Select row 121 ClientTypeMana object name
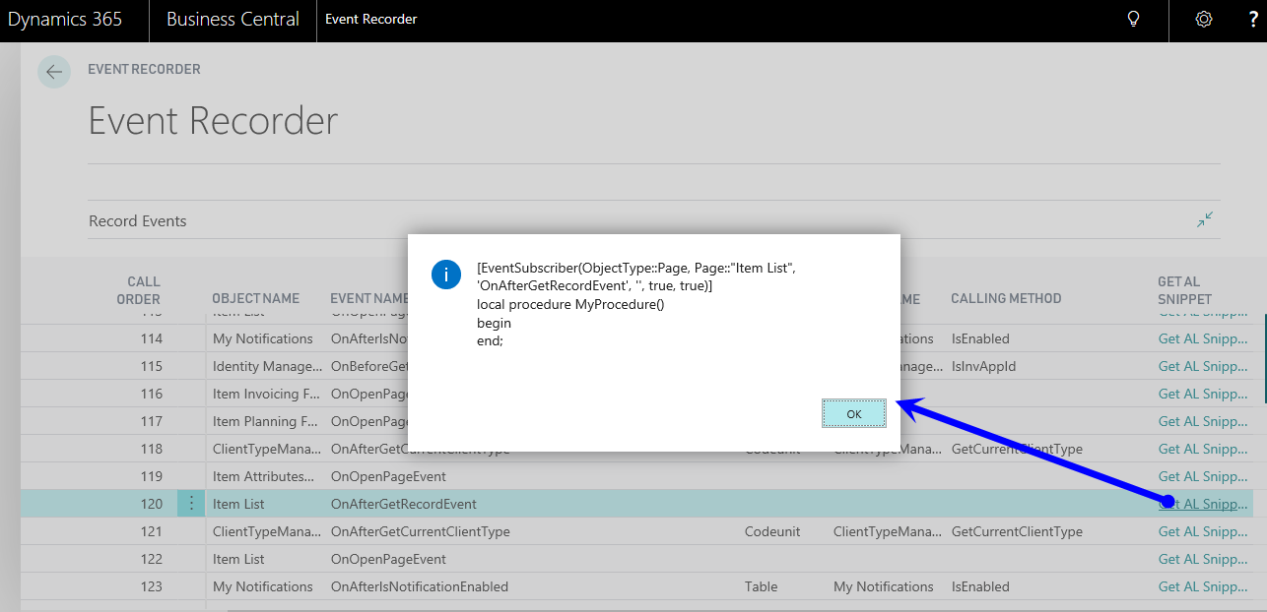The width and height of the screenshot is (1267, 612). (x=266, y=531)
